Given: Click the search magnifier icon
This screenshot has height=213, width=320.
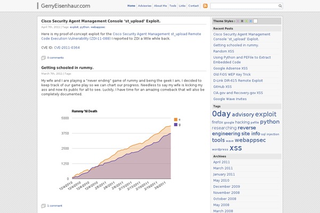Looking at the screenshot, I should tap(280, 6).
